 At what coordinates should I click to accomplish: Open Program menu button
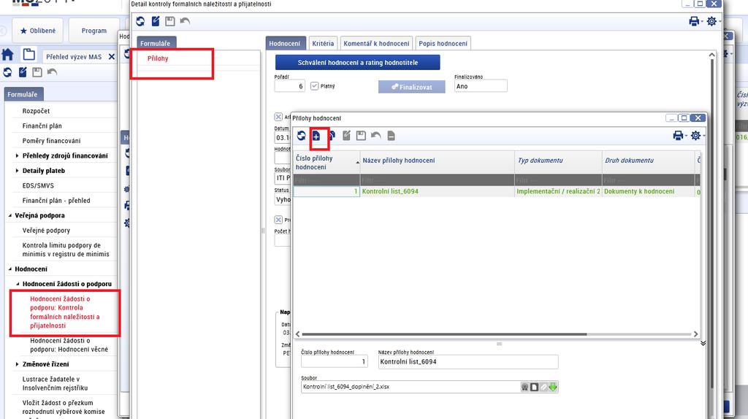click(94, 31)
